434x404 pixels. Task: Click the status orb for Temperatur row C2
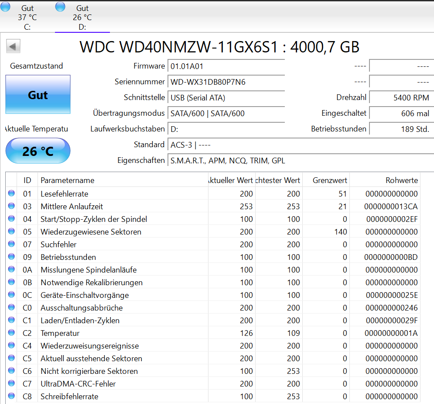coord(11,332)
